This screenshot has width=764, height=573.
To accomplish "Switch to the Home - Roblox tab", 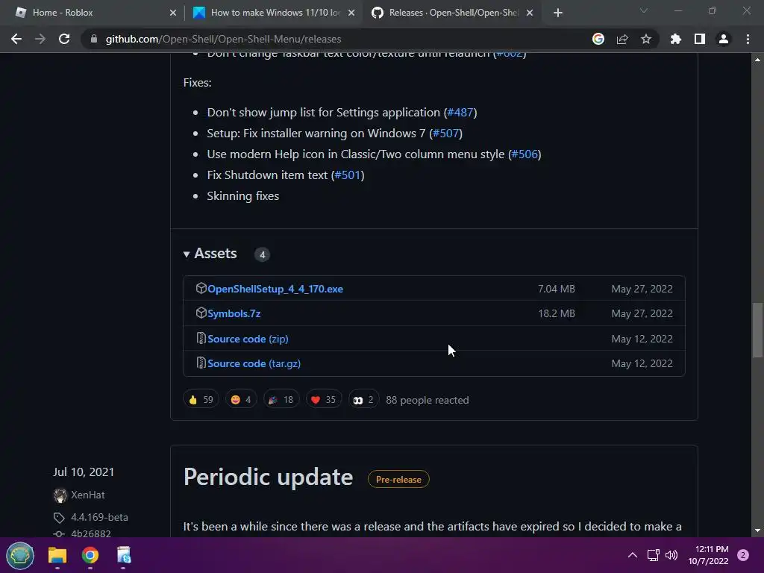I will (x=93, y=13).
